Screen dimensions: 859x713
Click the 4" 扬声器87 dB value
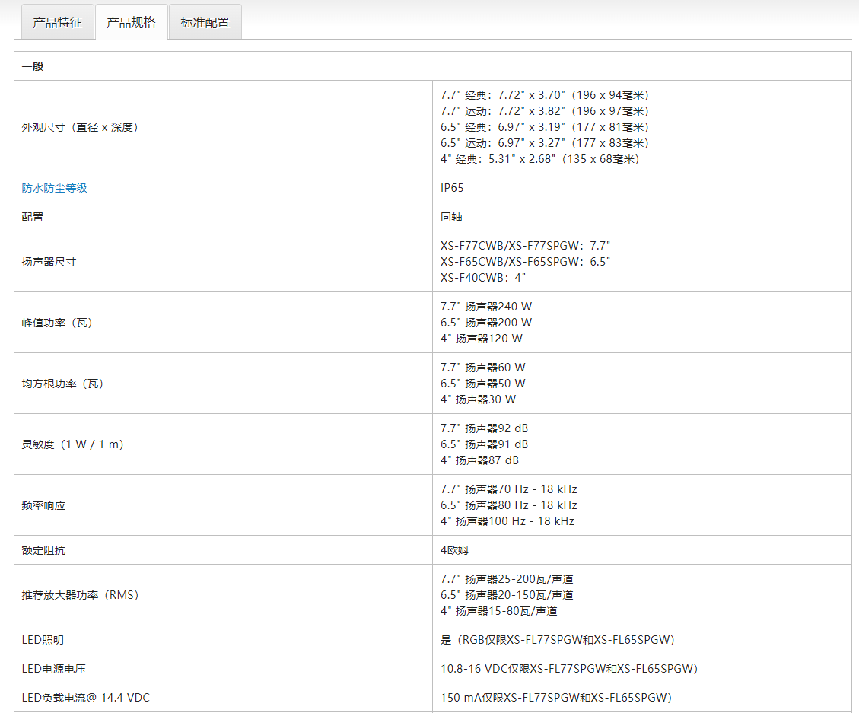pos(479,460)
